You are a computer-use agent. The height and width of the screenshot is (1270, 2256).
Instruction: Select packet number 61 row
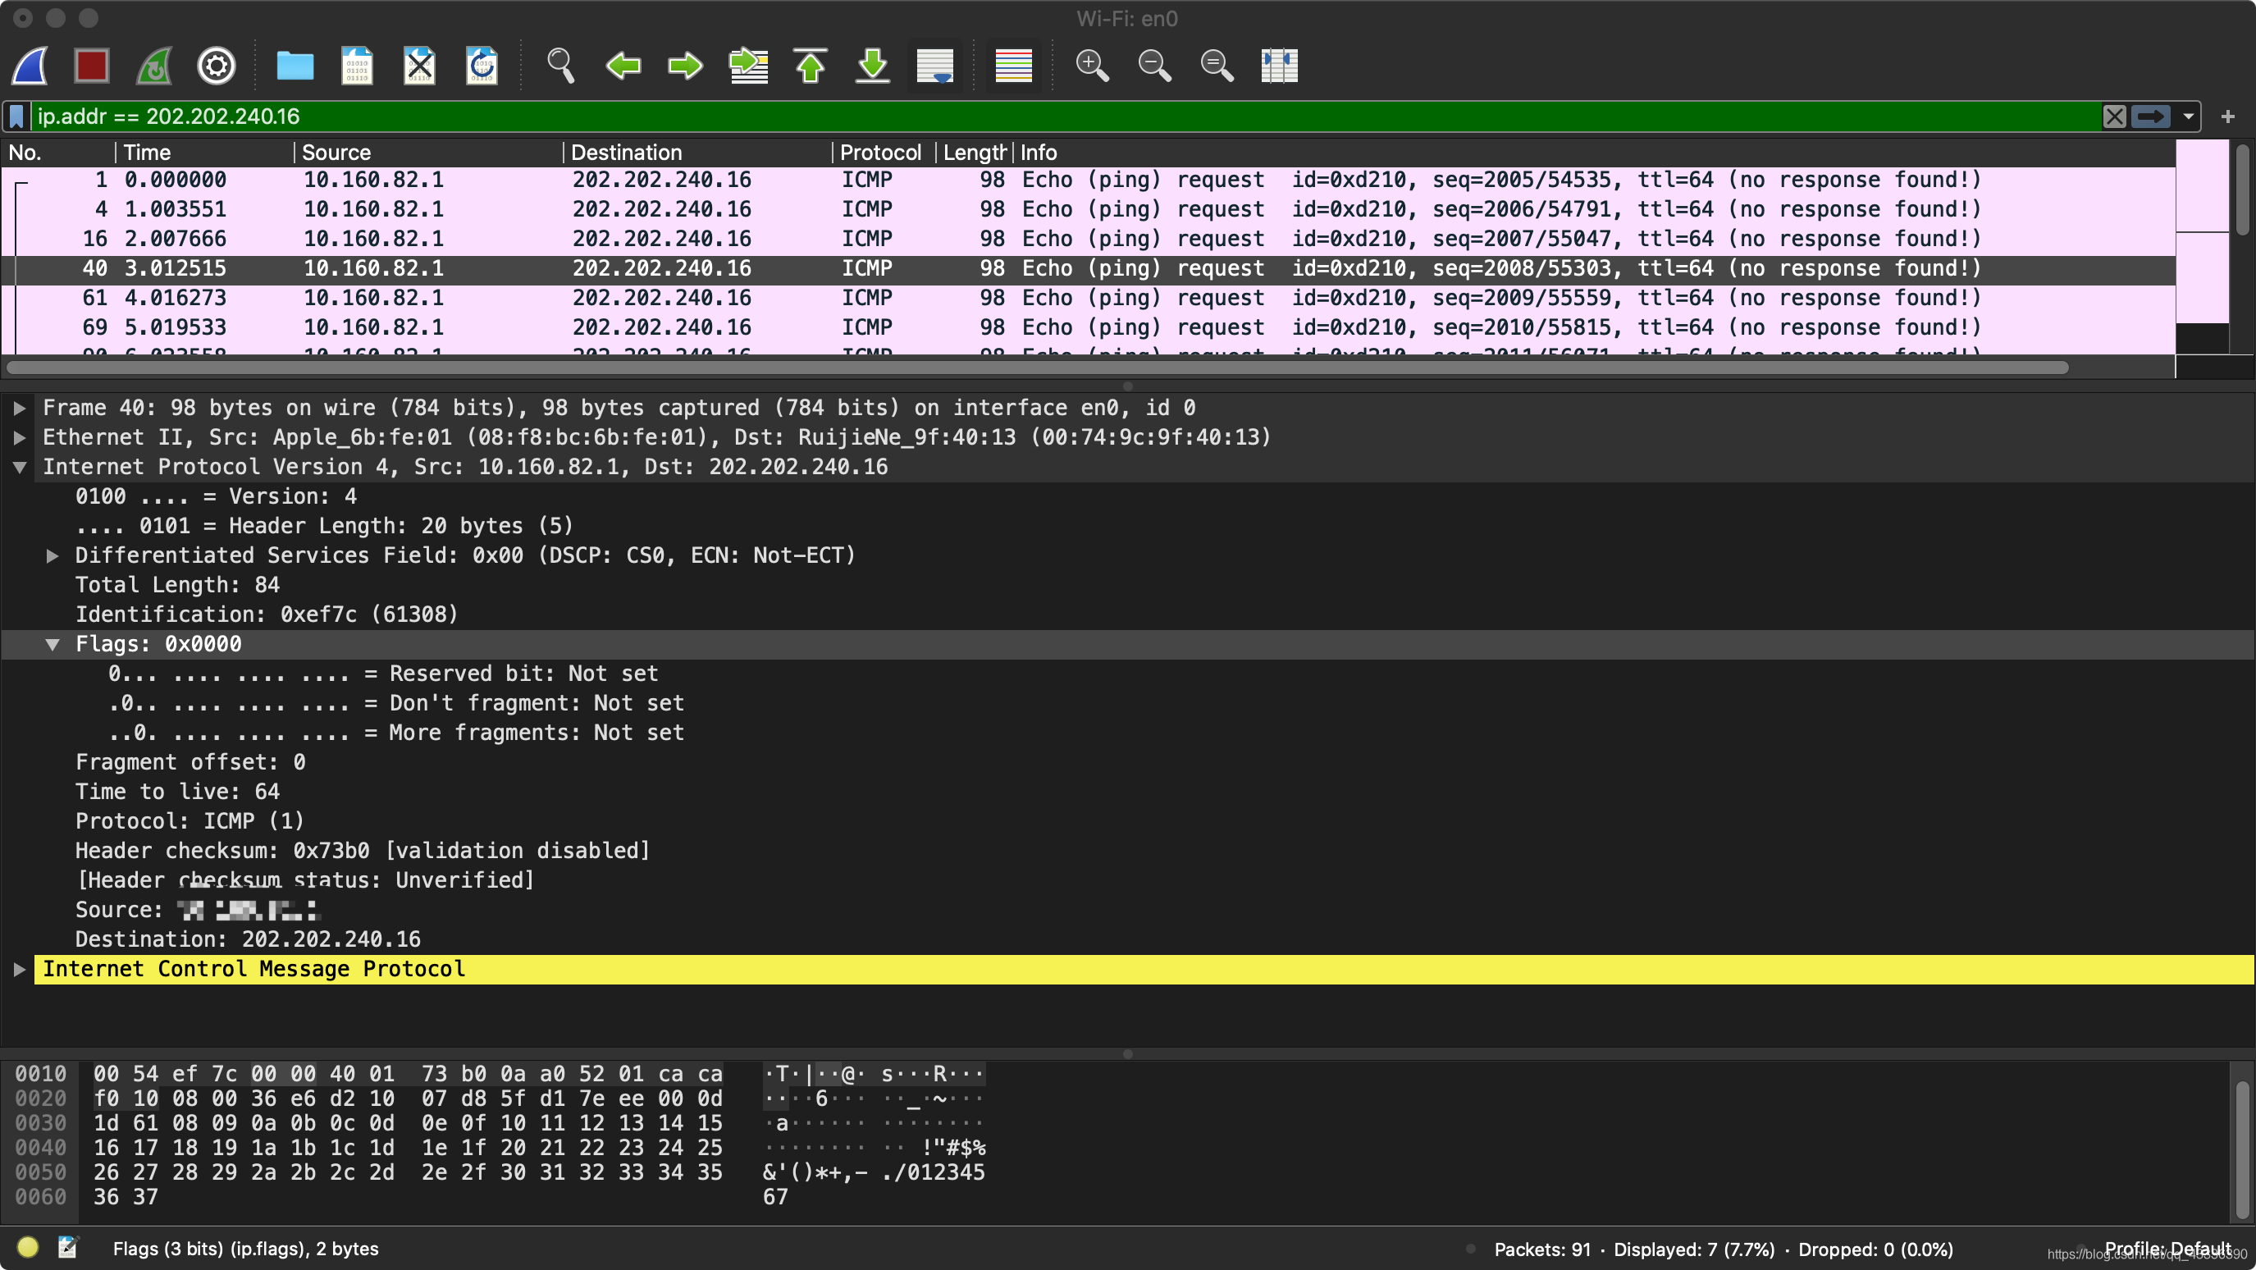click(1089, 299)
